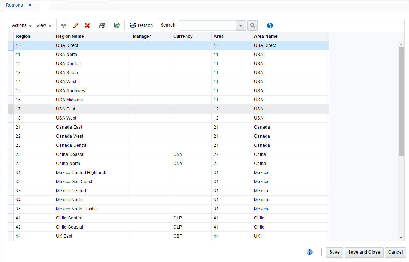Close the Regions tab

[30, 5]
